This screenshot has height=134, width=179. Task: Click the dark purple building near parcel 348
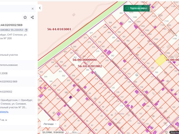(70, 97)
